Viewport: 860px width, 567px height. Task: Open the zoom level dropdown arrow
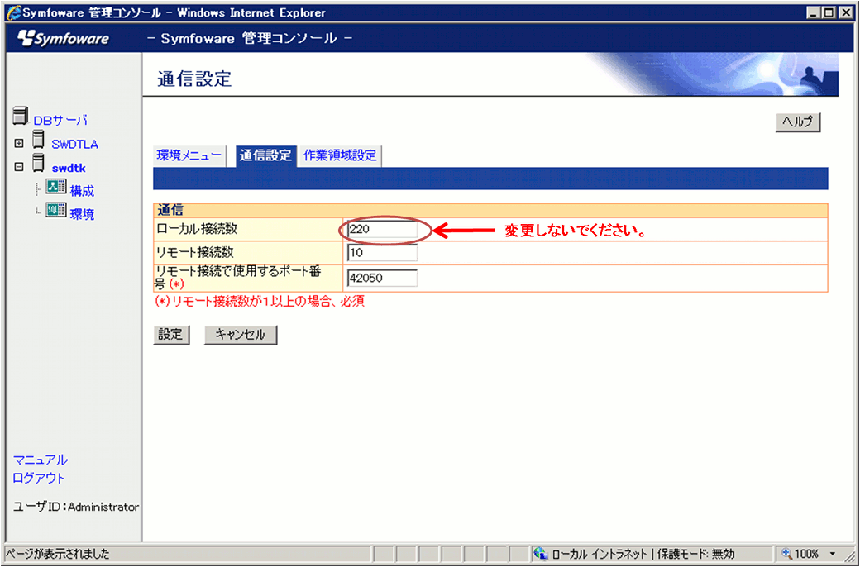coord(834,554)
